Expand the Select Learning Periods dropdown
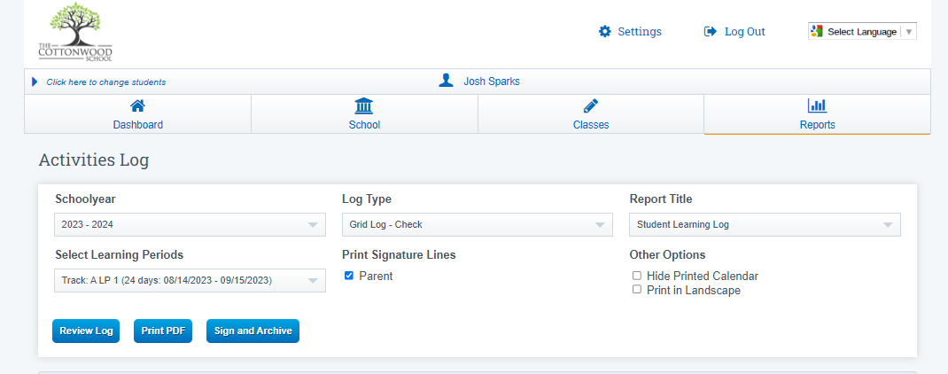 [x=190, y=281]
